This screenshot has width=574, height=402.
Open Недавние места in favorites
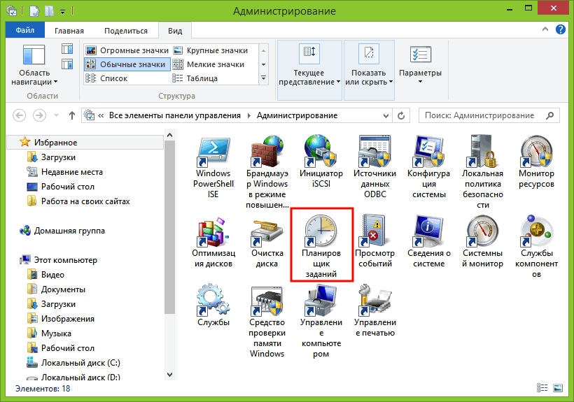coord(65,172)
